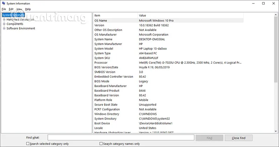Maximize the System Information window
The width and height of the screenshot is (279, 147).
[x=263, y=3]
